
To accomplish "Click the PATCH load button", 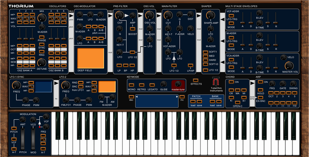I will point(193,101).
